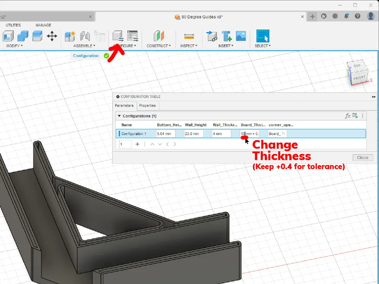
Task: Click the Name column header
Action: click(127, 125)
